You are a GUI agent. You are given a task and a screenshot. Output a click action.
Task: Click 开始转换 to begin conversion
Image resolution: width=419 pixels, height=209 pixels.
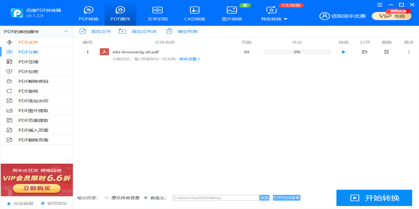coord(374,198)
